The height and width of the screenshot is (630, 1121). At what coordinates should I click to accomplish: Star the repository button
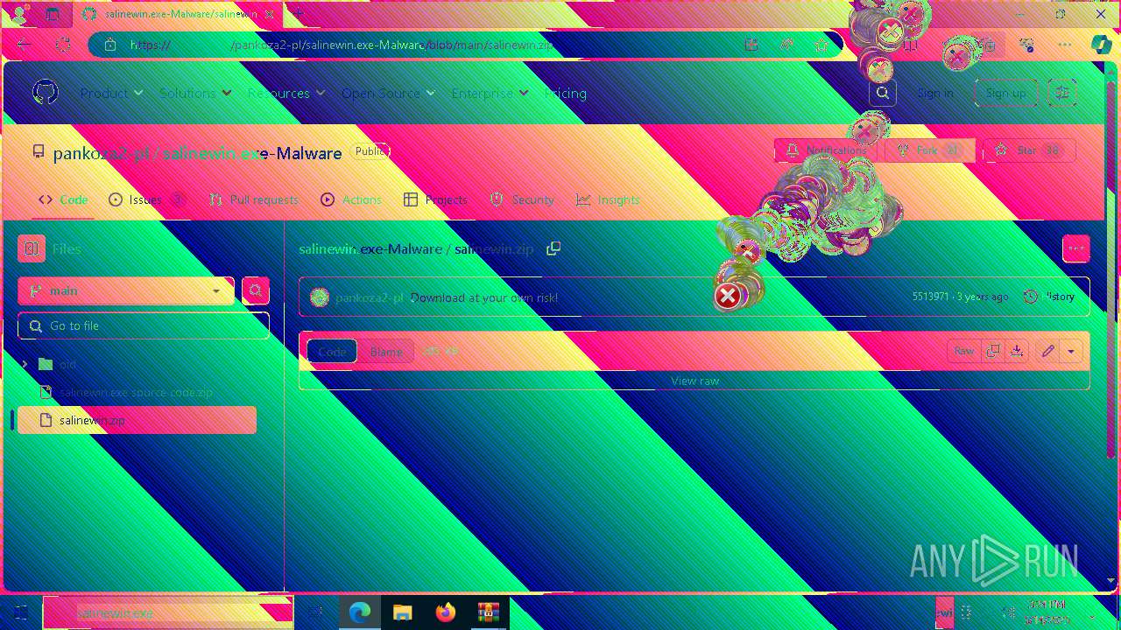(x=1029, y=150)
